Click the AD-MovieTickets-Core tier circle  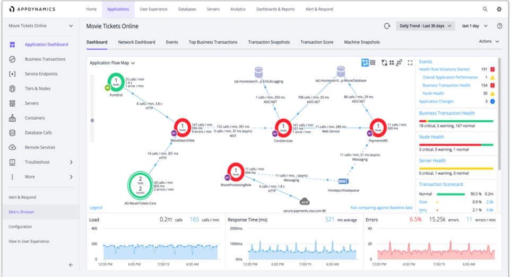(x=141, y=185)
